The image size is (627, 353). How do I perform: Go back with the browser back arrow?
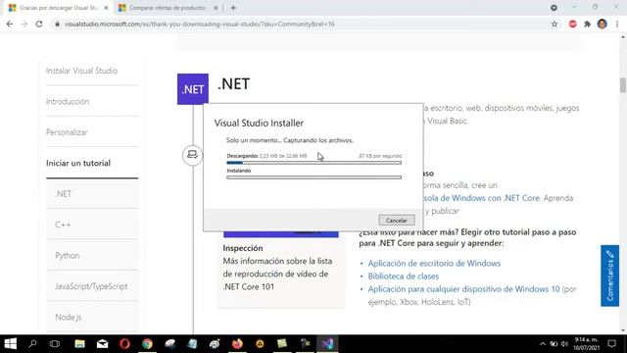[10, 24]
